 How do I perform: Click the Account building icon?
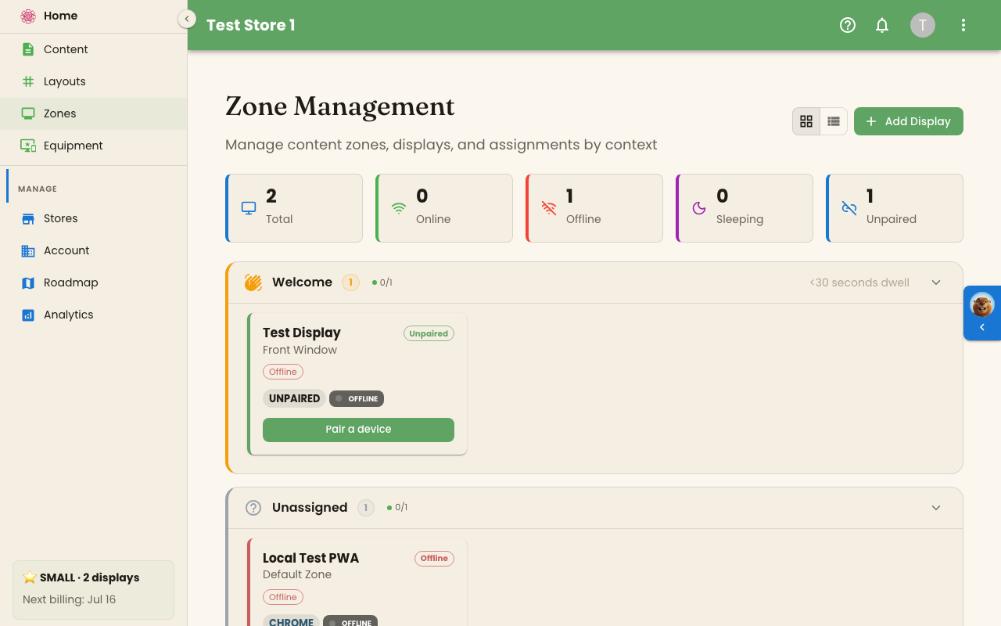click(28, 250)
